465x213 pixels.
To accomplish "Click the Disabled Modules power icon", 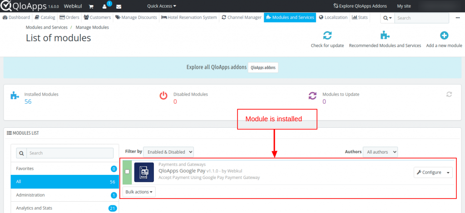I will [163, 96].
